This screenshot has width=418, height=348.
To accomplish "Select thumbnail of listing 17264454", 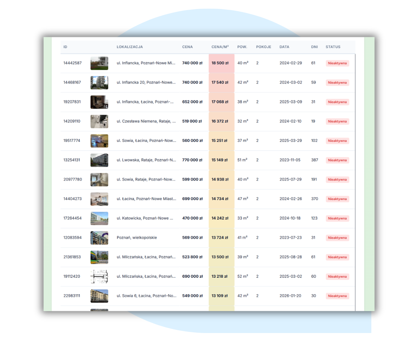I will 99,219.
